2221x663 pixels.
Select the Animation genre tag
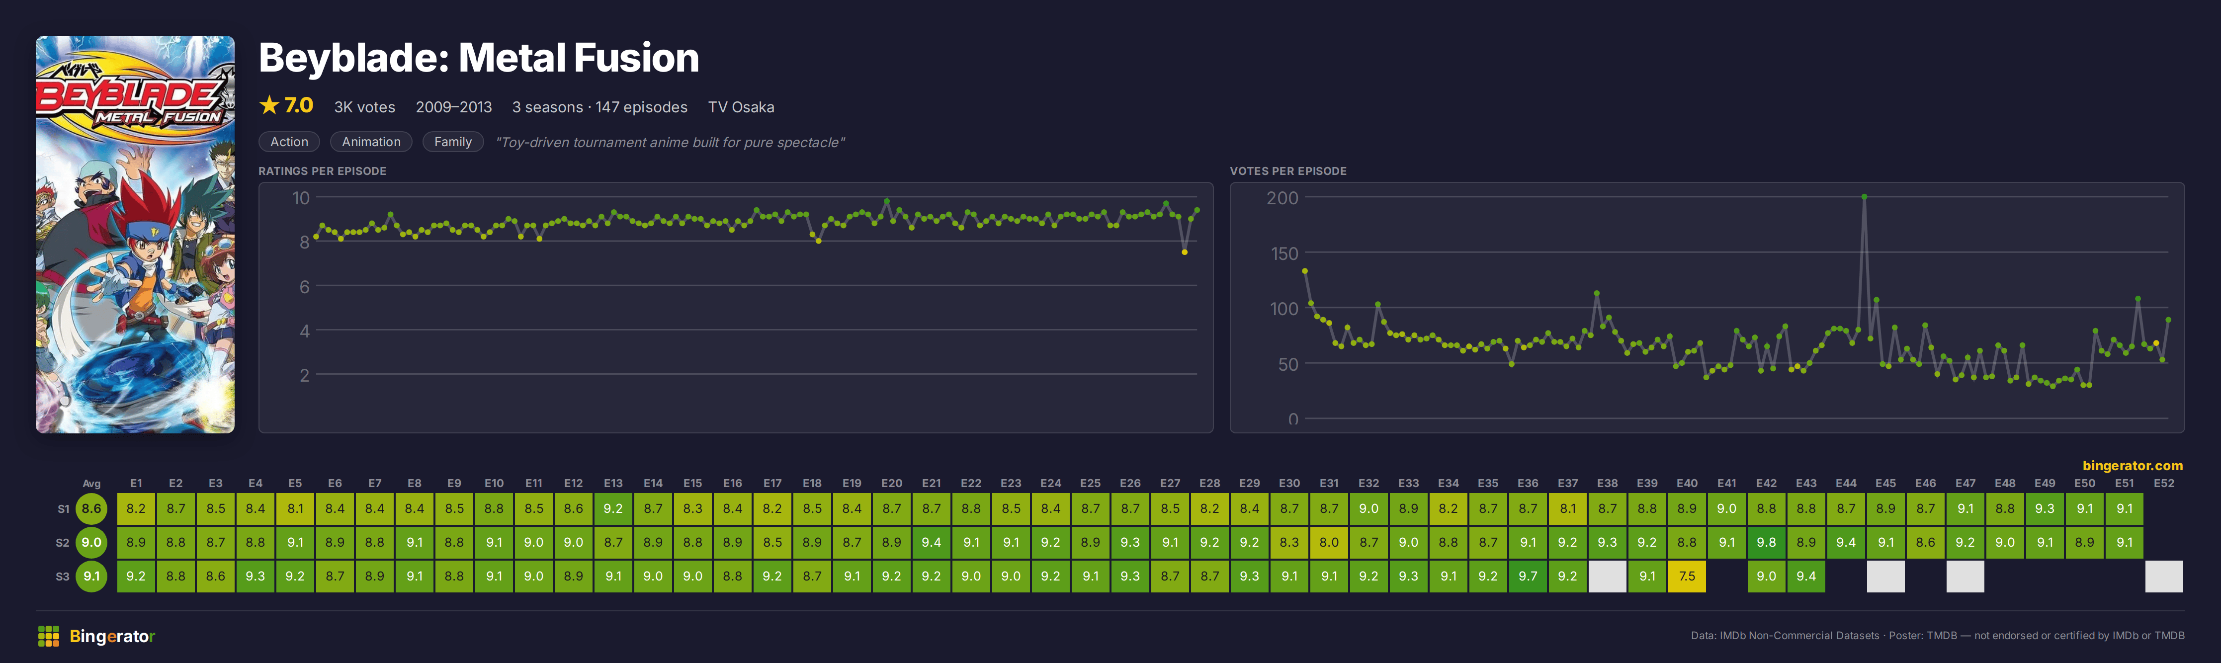pos(371,141)
